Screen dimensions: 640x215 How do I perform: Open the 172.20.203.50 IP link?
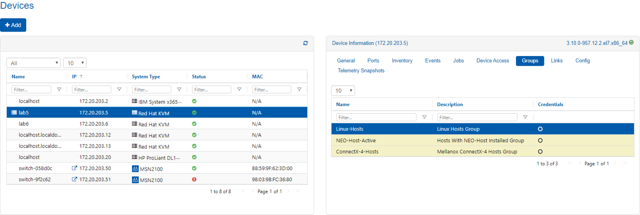tap(95, 169)
